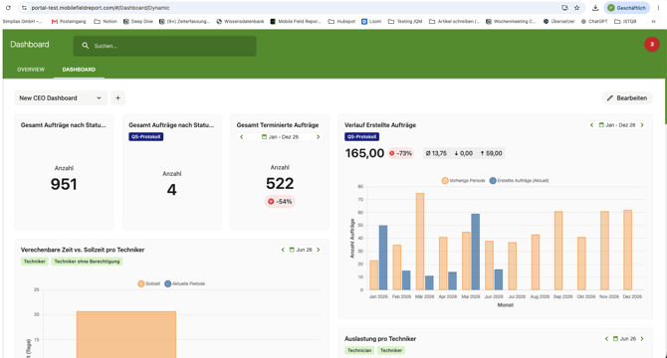
Task: Toggle the Sollzeit legend series
Action: coord(148,283)
